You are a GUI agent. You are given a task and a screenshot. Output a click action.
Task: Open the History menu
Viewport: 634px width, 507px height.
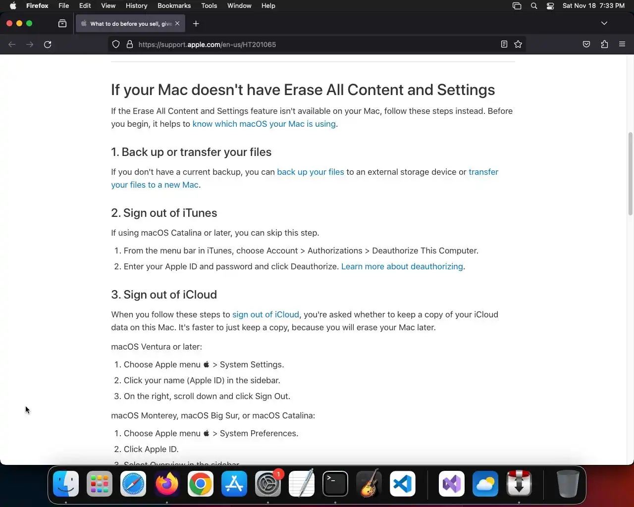click(x=136, y=6)
